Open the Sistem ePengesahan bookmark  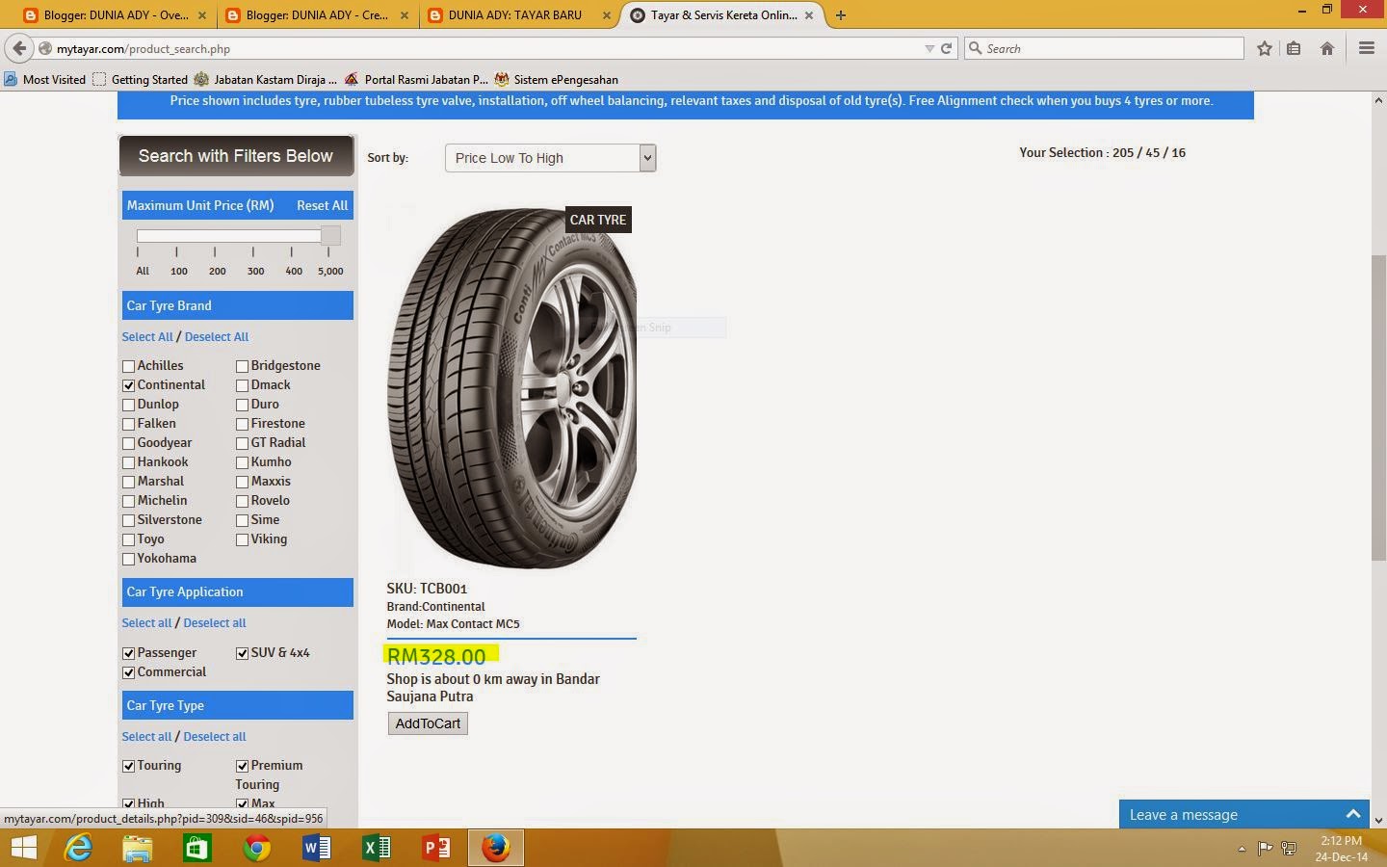click(x=556, y=79)
